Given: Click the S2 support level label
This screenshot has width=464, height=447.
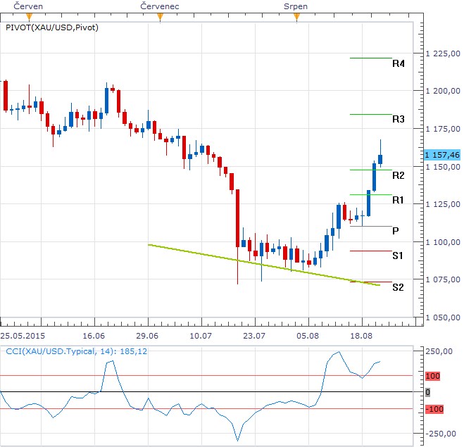Looking at the screenshot, I should pos(398,287).
